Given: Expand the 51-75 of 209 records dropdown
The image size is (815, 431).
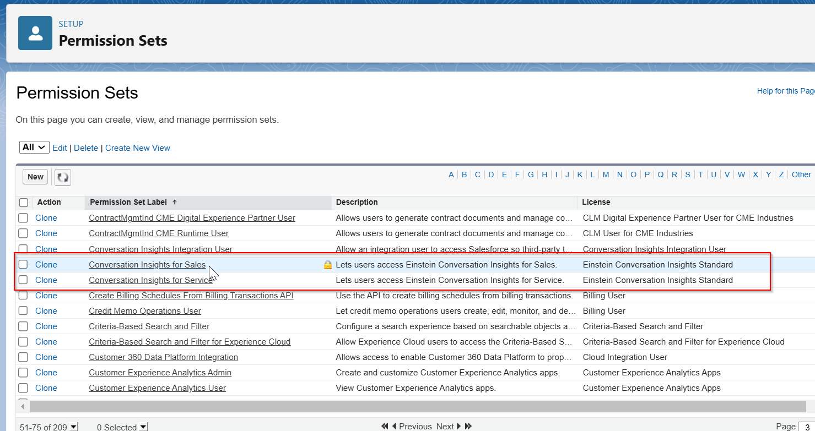Looking at the screenshot, I should 74,427.
